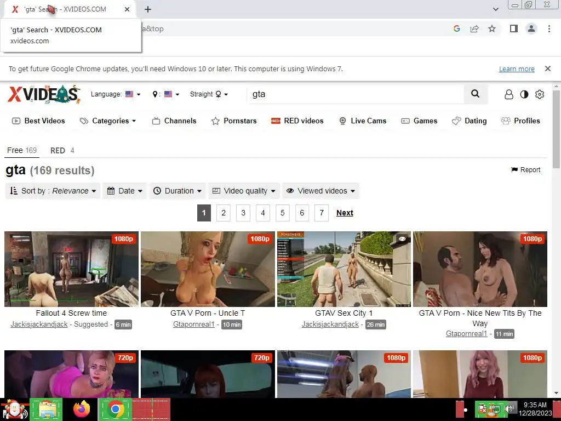Go to results page 2
The image size is (561, 421).
point(224,213)
